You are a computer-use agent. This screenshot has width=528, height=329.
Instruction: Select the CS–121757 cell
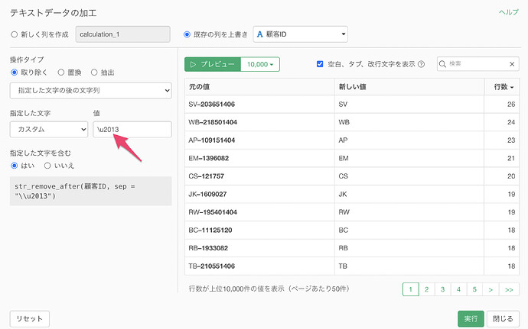coord(259,176)
